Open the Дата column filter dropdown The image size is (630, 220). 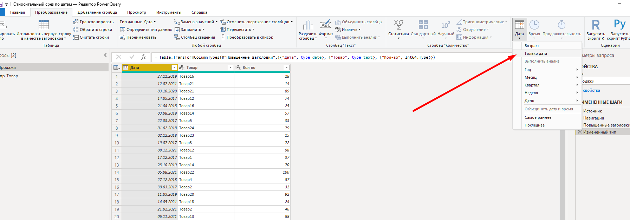pos(174,67)
